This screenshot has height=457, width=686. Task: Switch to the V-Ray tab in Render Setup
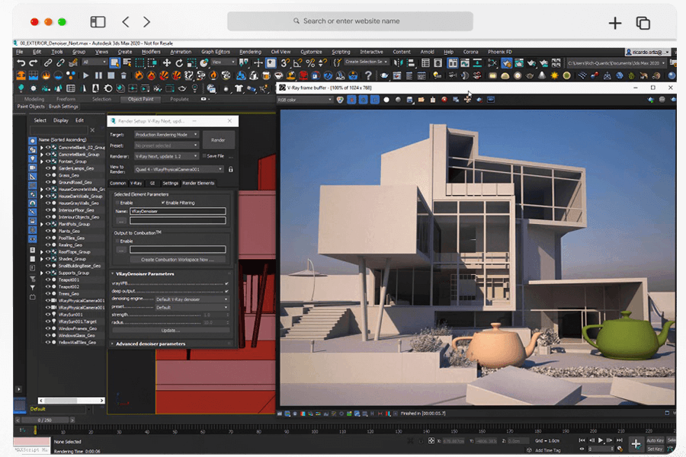[136, 183]
